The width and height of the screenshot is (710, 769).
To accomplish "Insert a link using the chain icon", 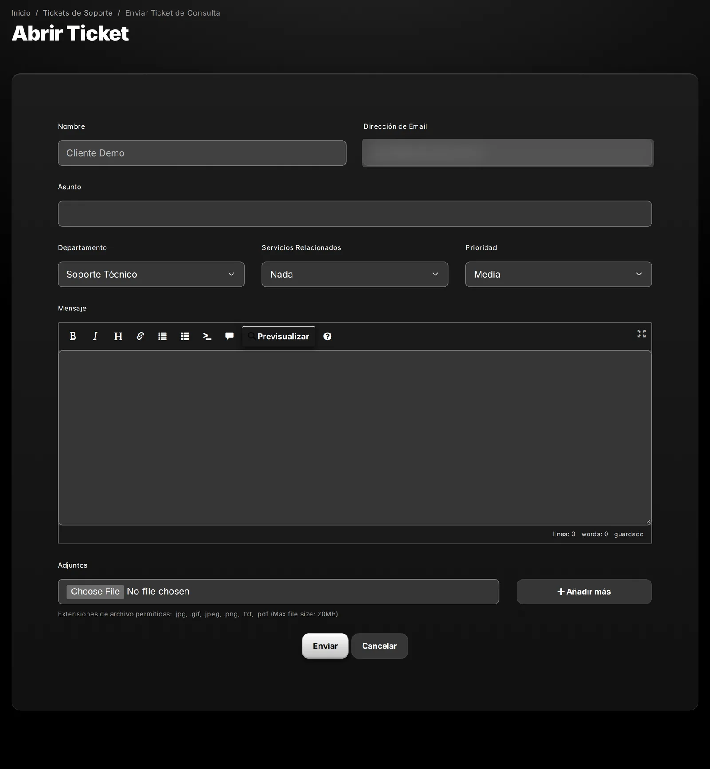I will coord(140,336).
